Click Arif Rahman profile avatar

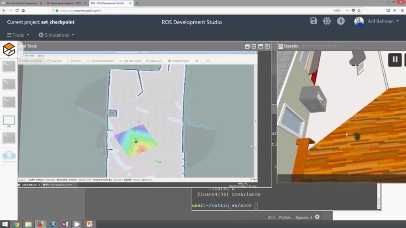point(359,22)
